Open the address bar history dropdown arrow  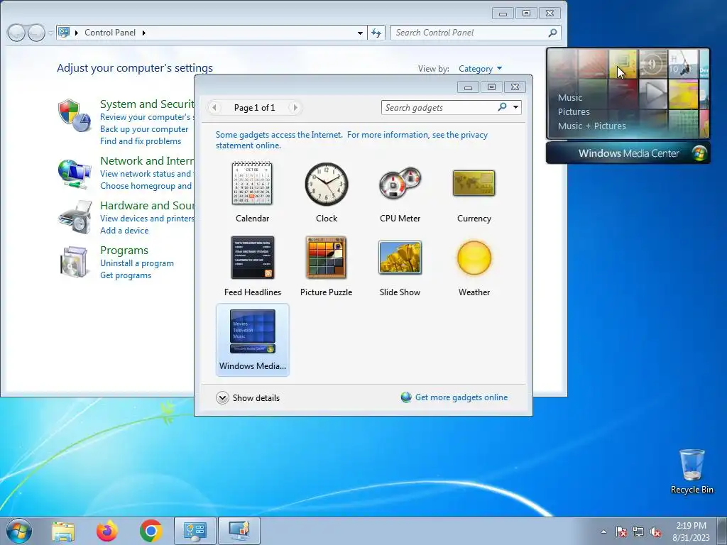(x=360, y=33)
